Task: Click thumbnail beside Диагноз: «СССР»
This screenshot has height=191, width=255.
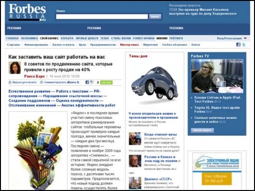Action: (135, 183)
